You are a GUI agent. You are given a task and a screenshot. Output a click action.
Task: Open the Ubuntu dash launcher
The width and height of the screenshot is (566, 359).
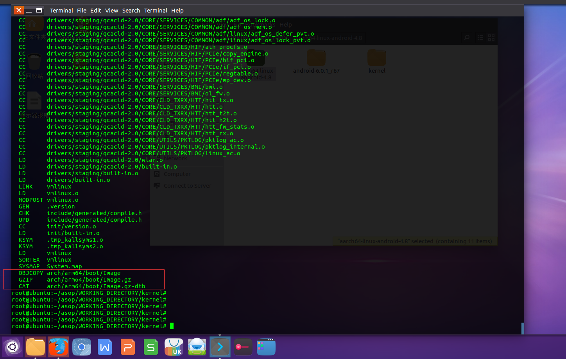coord(13,347)
